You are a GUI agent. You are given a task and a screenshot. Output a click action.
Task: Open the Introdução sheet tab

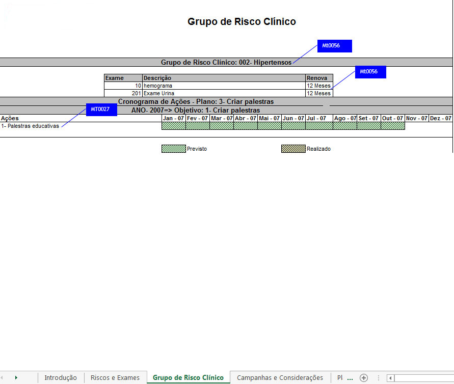click(x=61, y=377)
